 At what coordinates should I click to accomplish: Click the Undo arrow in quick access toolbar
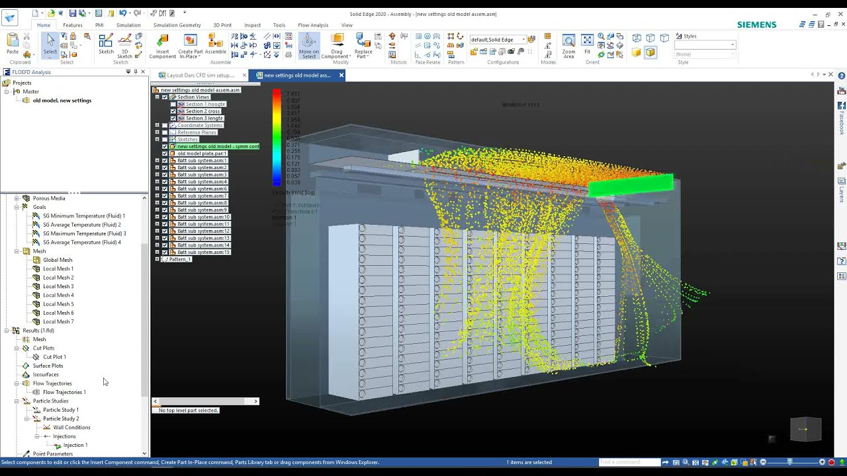(122, 13)
